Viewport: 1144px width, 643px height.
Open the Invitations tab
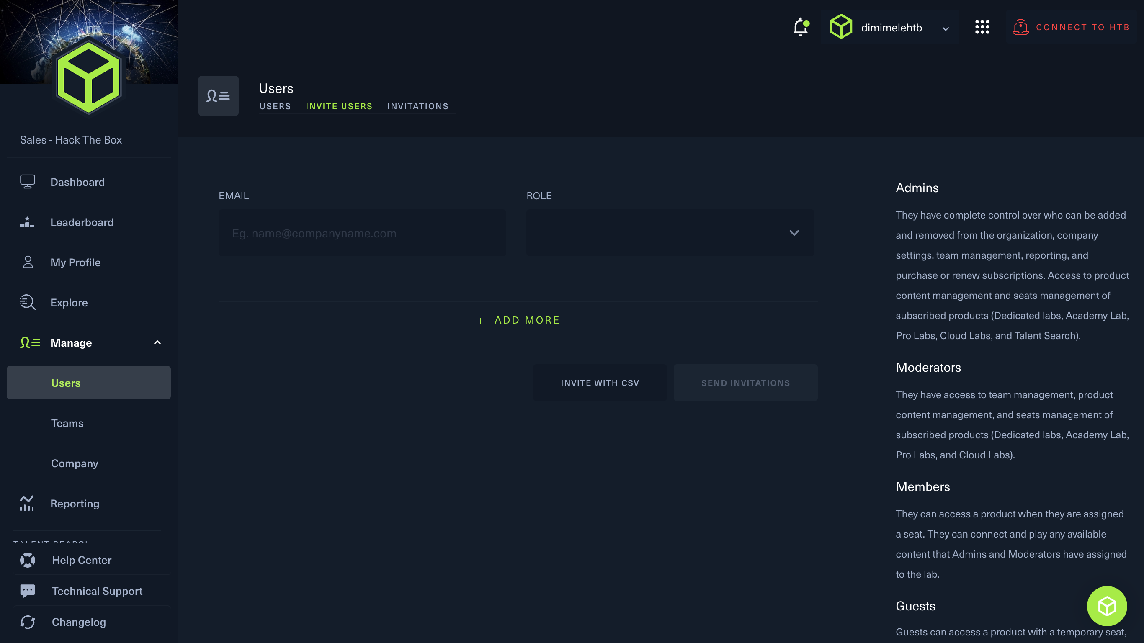coord(417,107)
